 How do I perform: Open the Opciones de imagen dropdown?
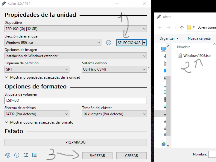(x=76, y=56)
